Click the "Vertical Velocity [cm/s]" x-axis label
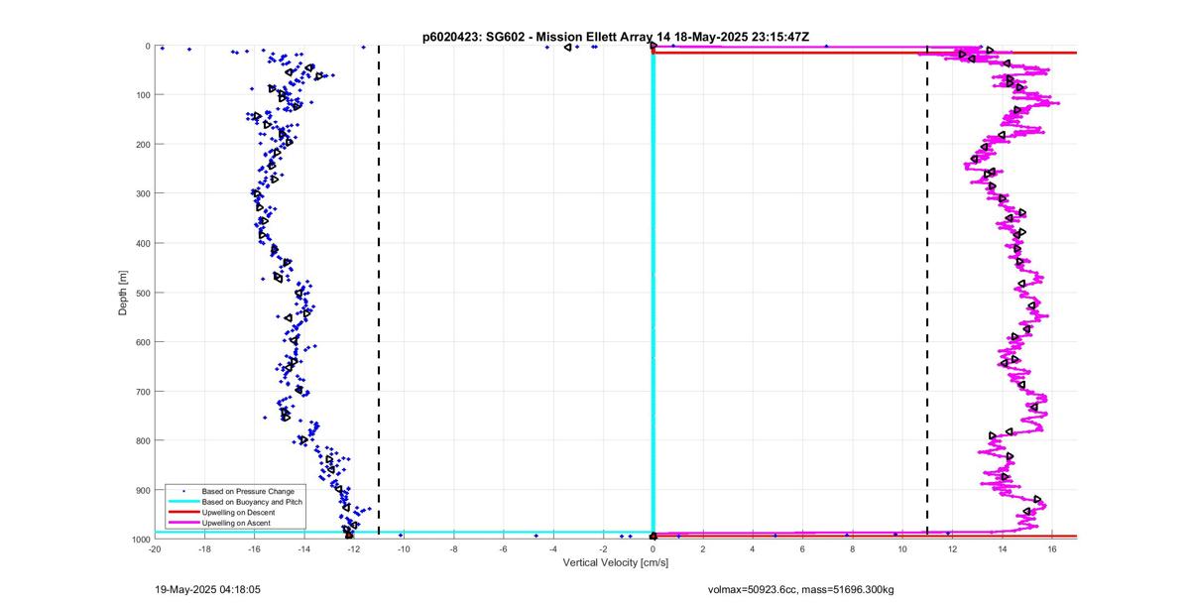The height and width of the screenshot is (606, 1190). click(615, 562)
